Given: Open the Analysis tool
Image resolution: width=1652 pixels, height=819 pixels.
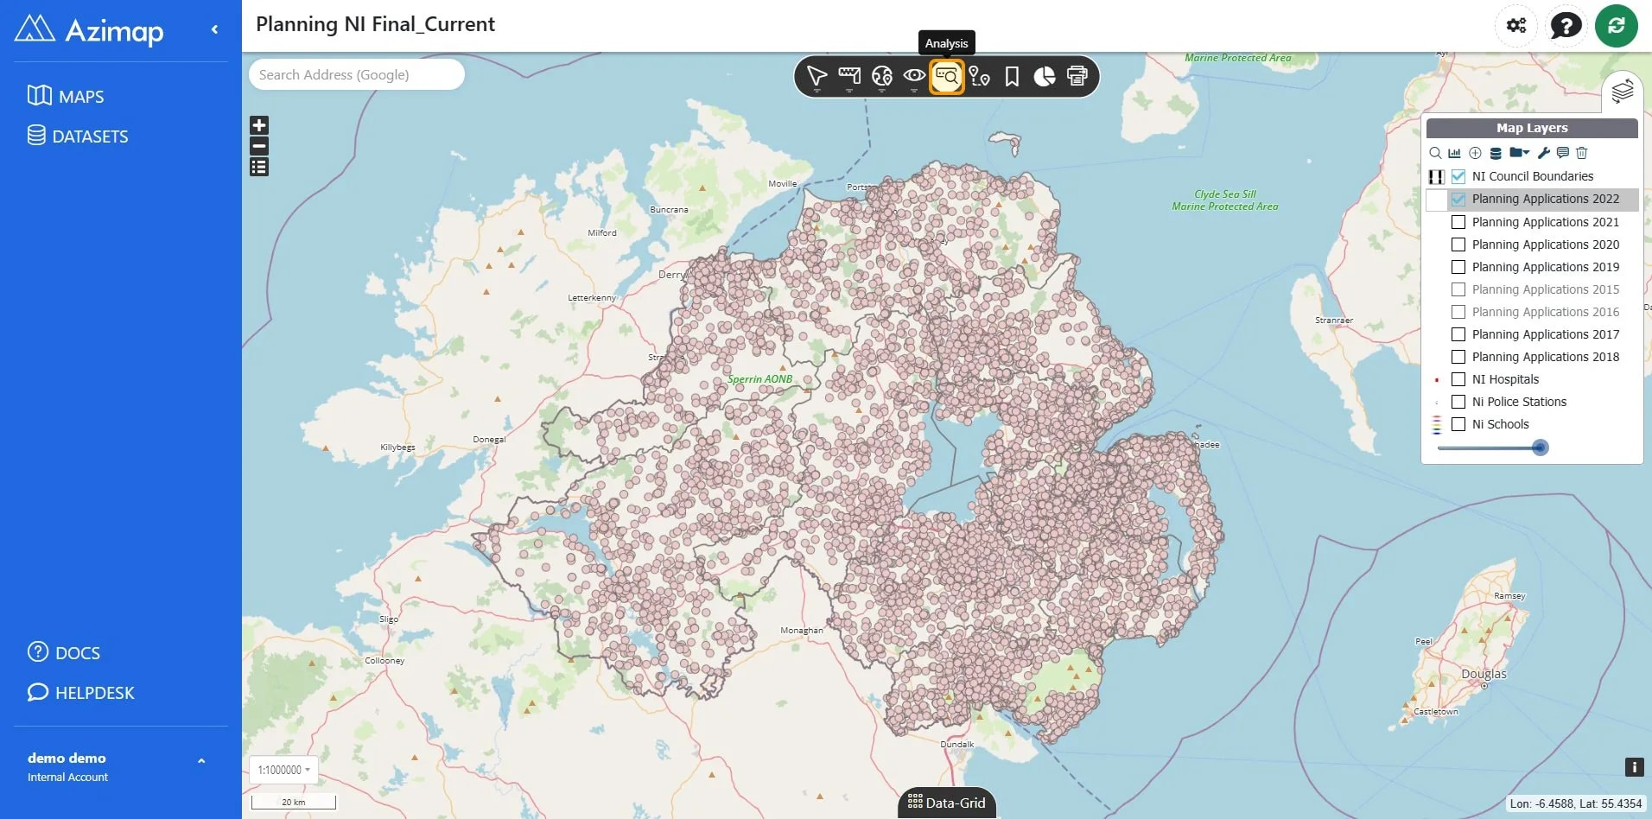Looking at the screenshot, I should pos(947,77).
